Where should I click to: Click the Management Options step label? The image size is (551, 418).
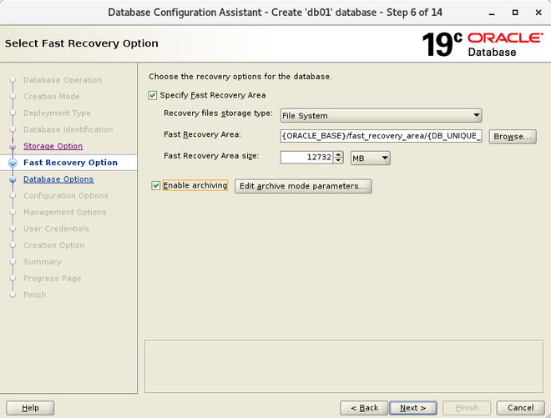(64, 212)
